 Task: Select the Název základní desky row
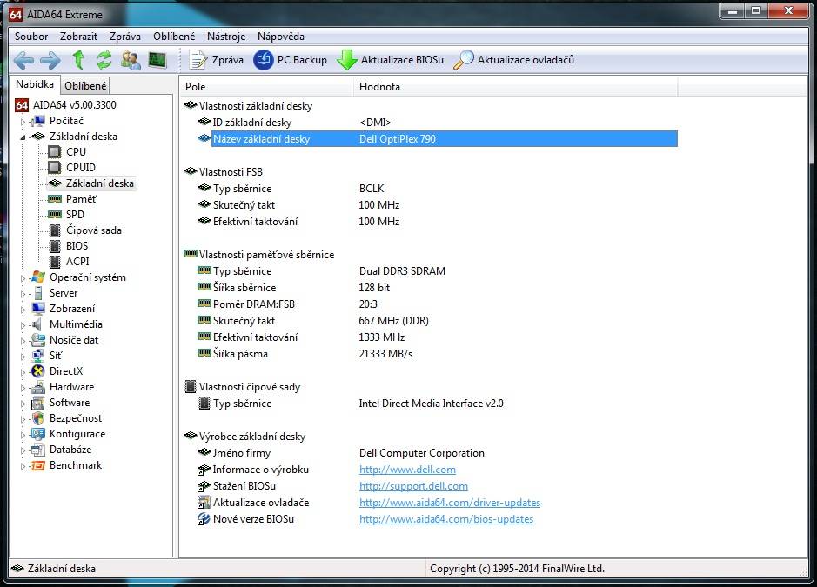click(438, 139)
